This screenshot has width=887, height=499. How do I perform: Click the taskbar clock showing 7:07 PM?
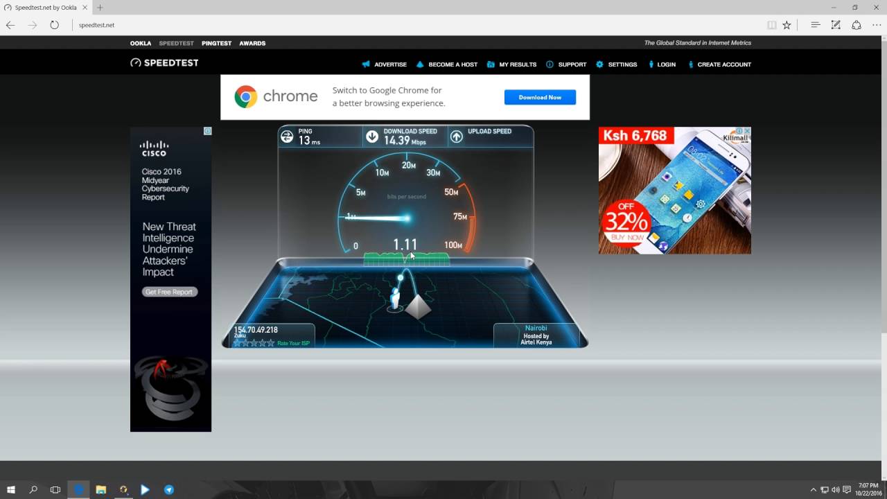(x=868, y=489)
